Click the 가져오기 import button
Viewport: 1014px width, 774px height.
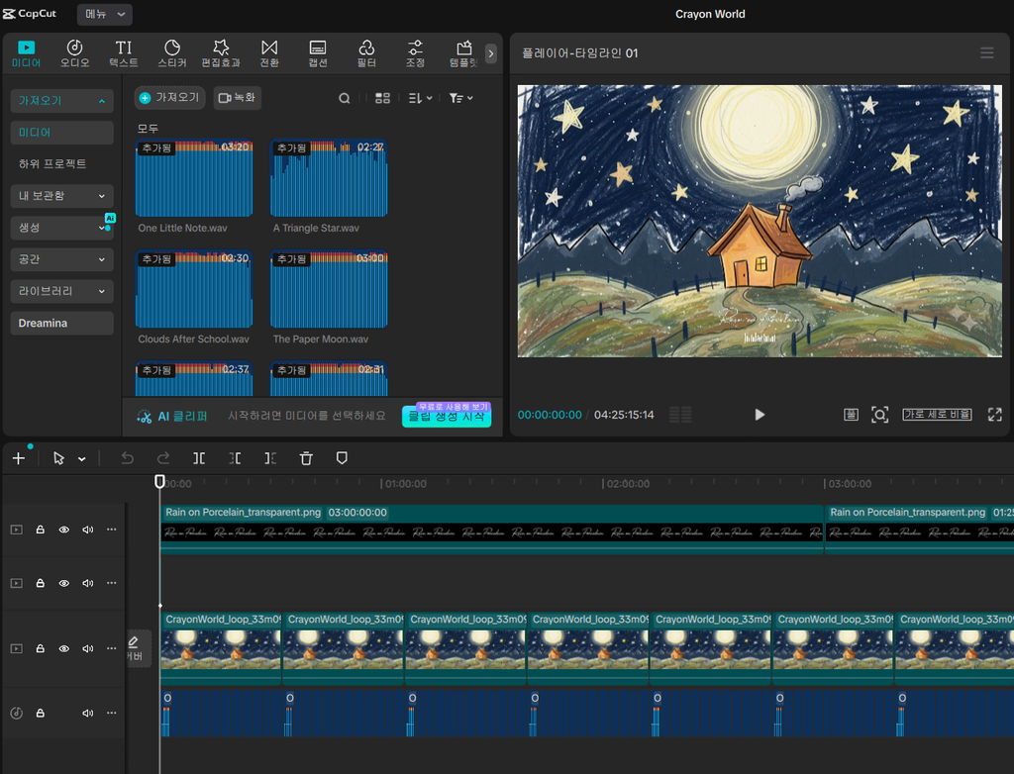169,98
